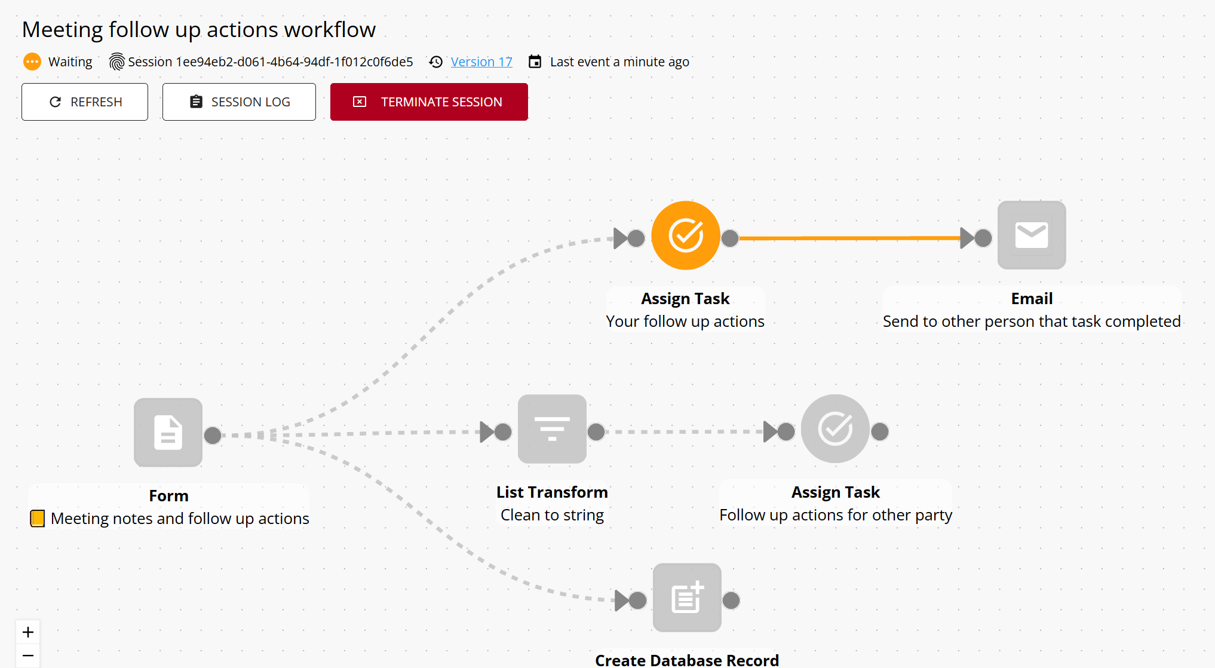Click the 'List Transform' title
This screenshot has height=668, width=1215.
coord(552,492)
